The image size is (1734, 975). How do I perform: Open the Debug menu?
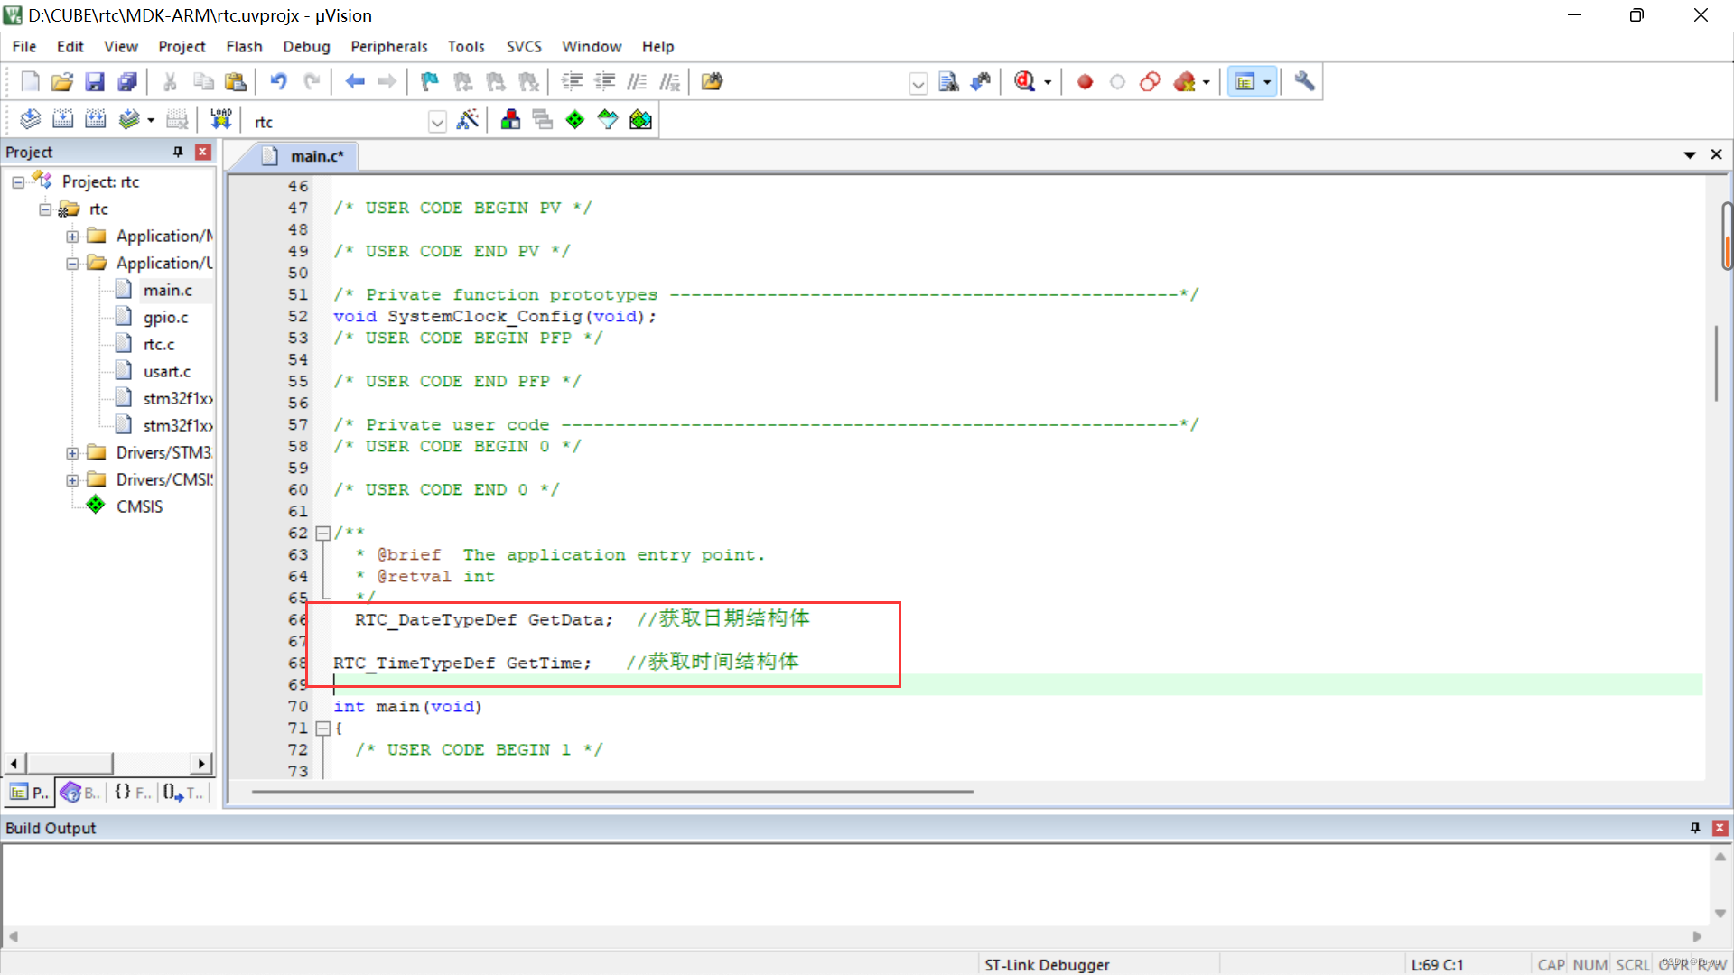pos(306,47)
